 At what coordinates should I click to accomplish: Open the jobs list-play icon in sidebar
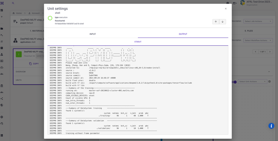pyautogui.click(x=2, y=35)
